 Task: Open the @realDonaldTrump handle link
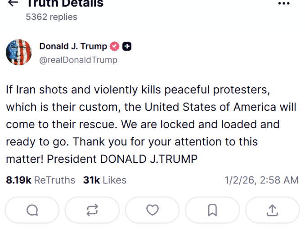(78, 60)
